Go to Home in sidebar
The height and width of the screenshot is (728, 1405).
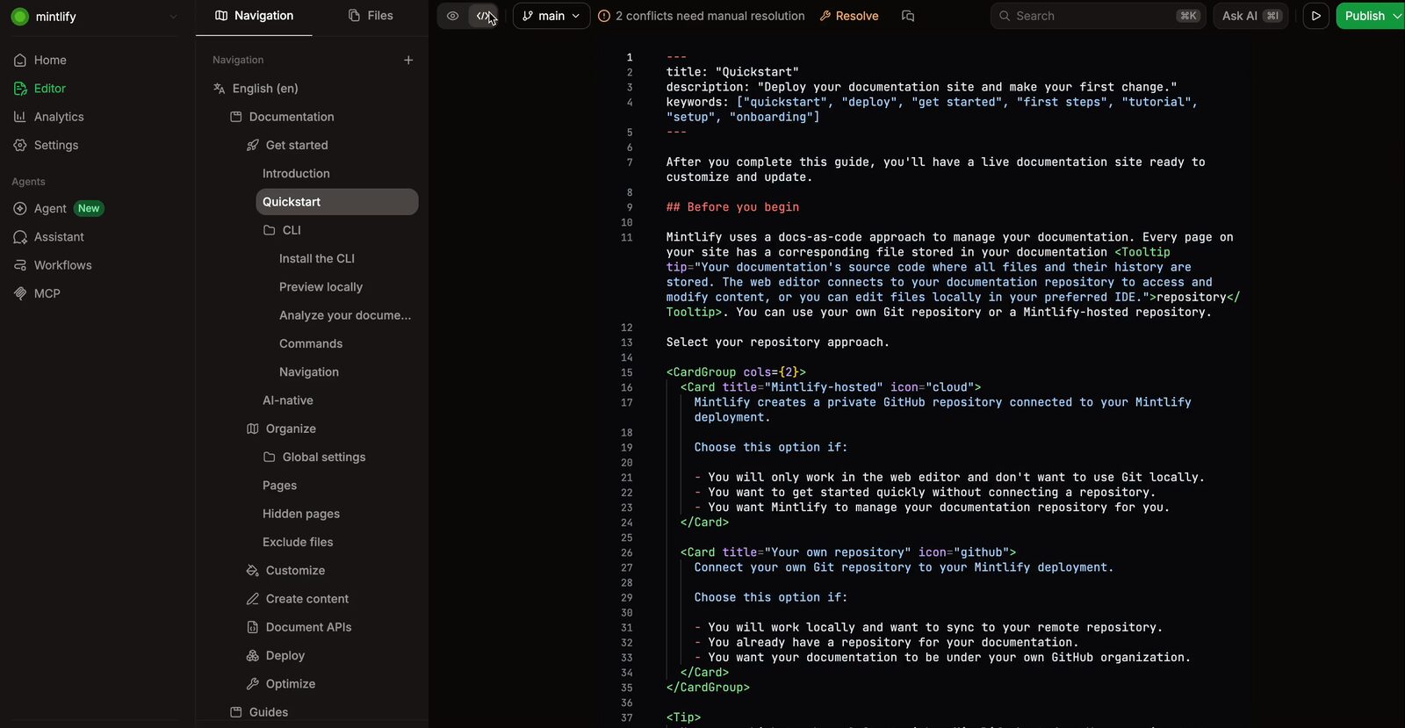50,60
